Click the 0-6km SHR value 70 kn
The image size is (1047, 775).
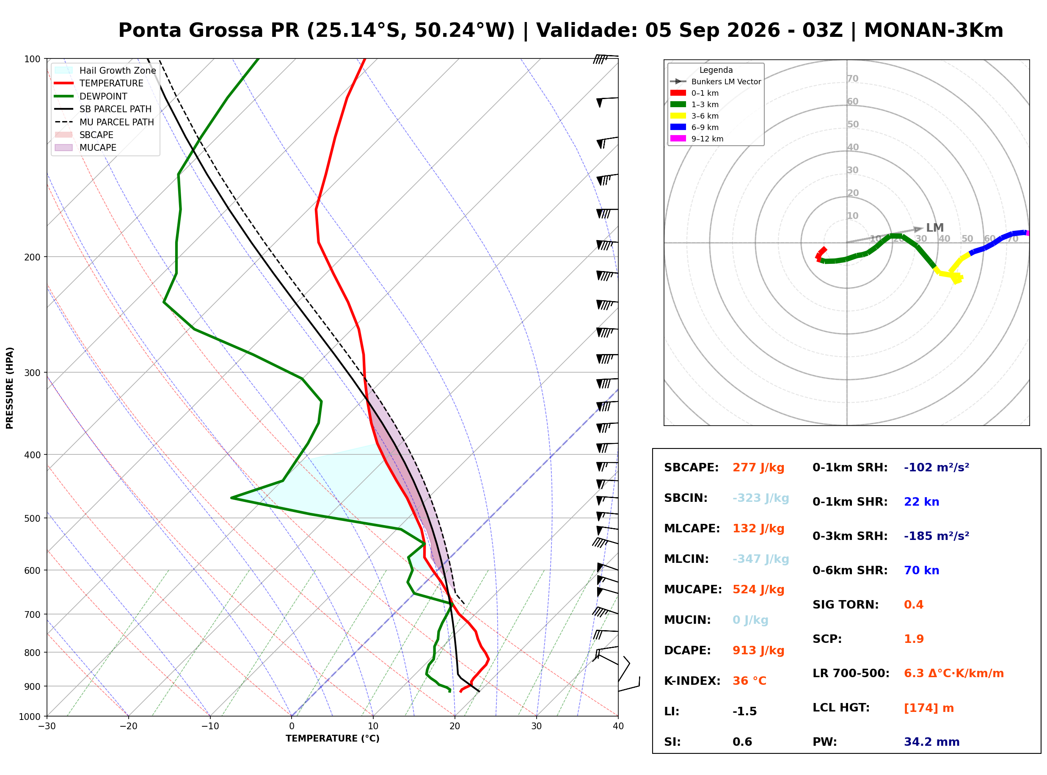pos(921,570)
